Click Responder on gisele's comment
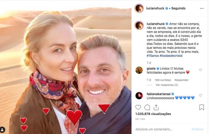Screen dimensions: 209x134 click(181, 80)
